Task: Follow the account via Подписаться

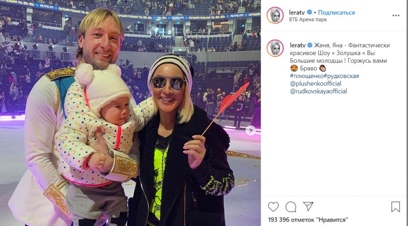Action: pos(336,12)
